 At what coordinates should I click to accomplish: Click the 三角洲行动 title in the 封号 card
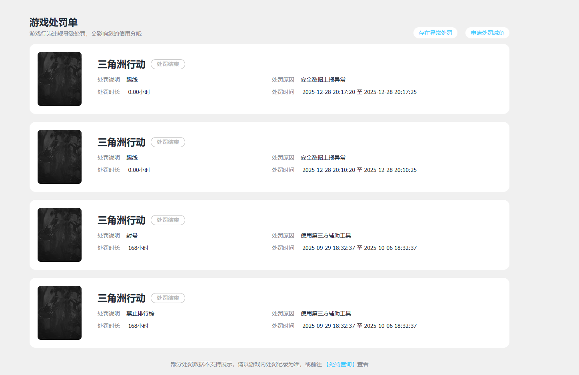coord(122,220)
